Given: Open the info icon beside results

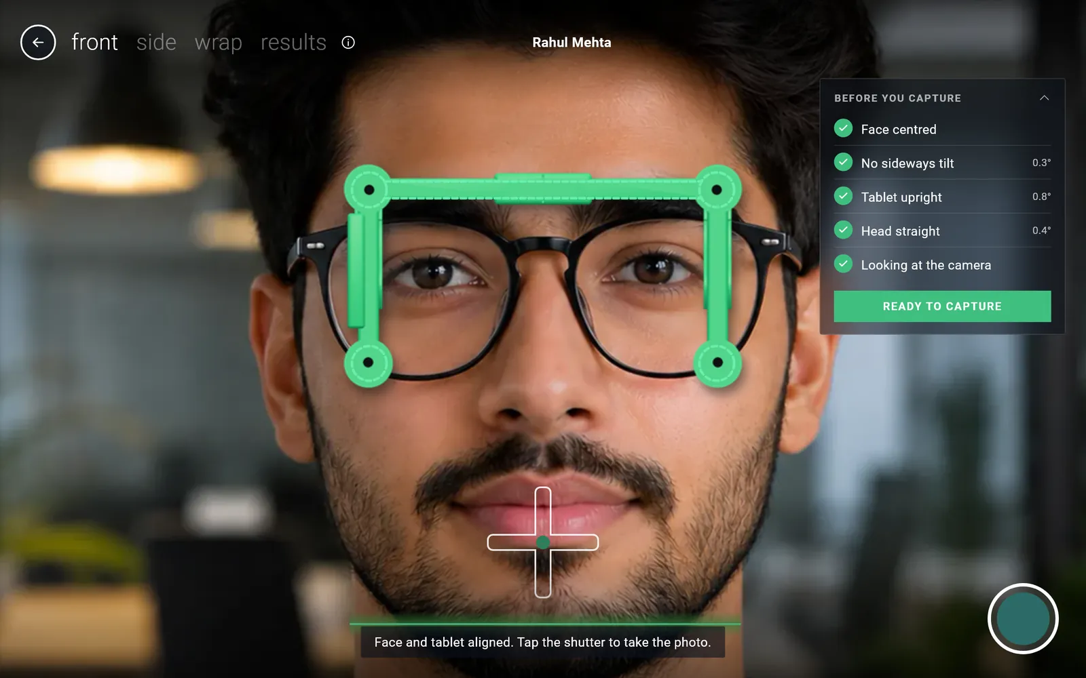Looking at the screenshot, I should tap(348, 43).
